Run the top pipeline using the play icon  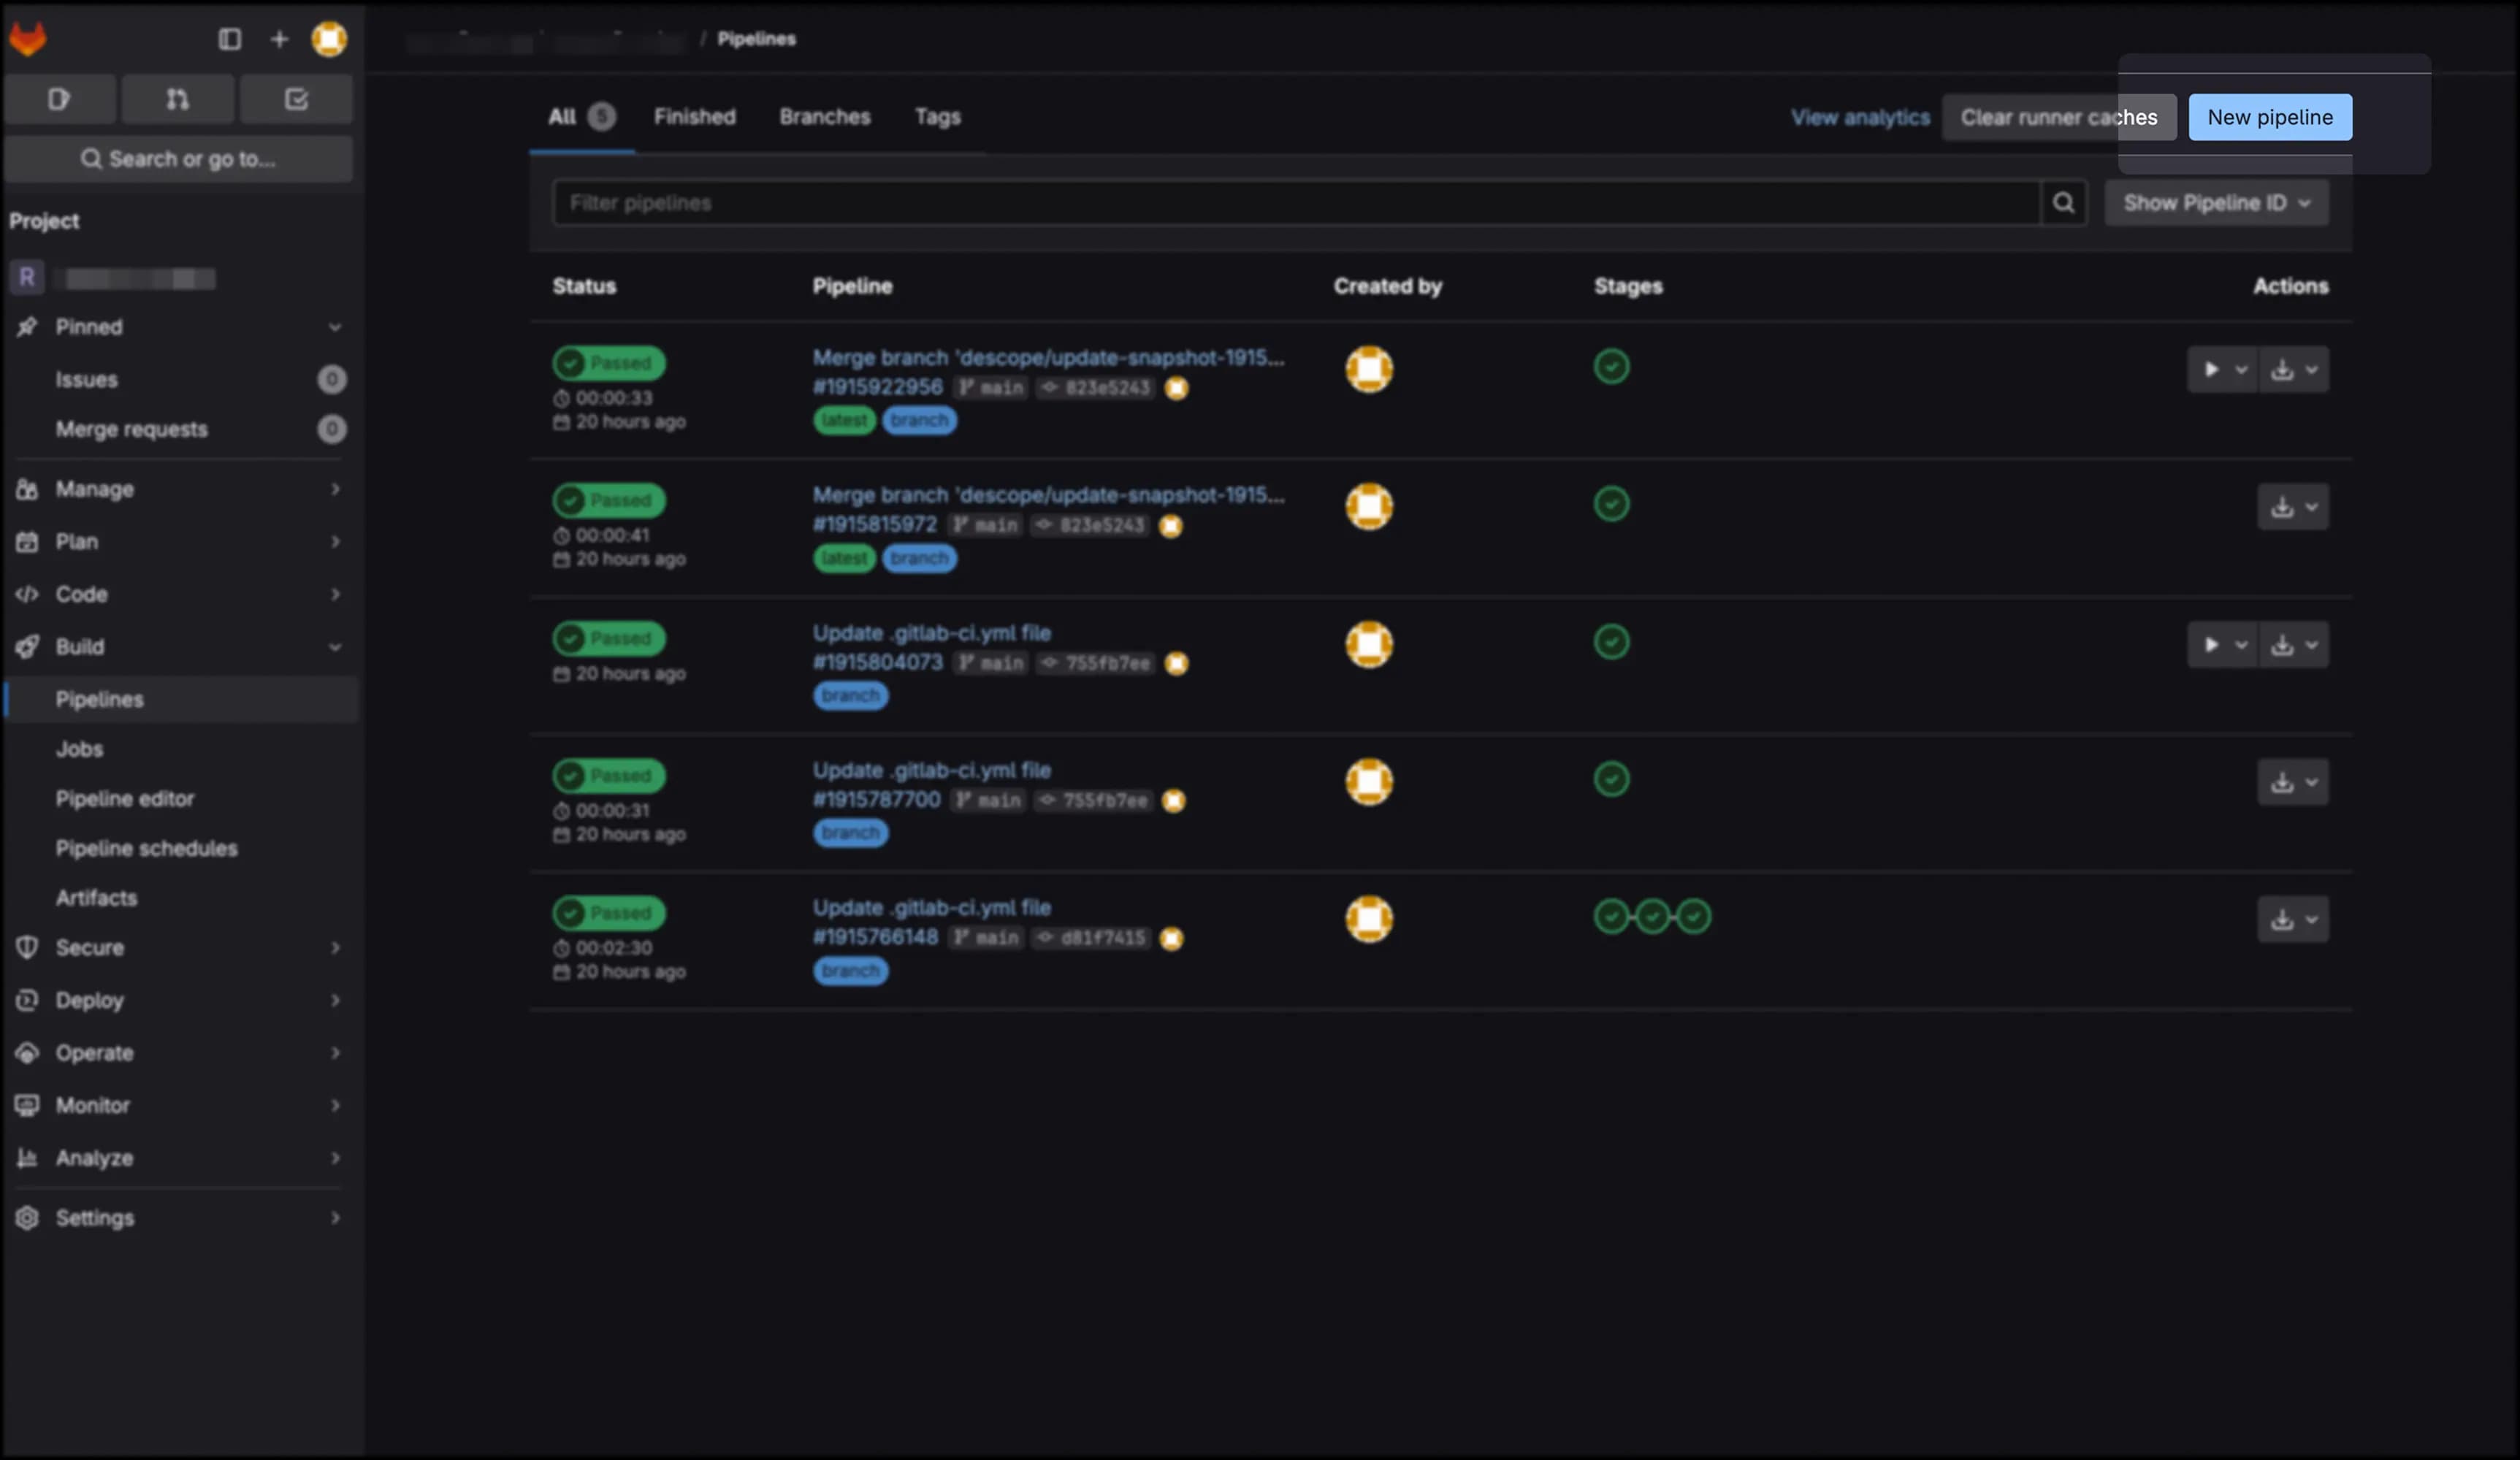click(x=2212, y=369)
